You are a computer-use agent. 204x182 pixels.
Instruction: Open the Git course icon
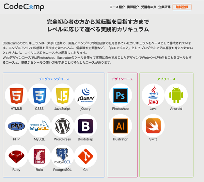[85, 156]
